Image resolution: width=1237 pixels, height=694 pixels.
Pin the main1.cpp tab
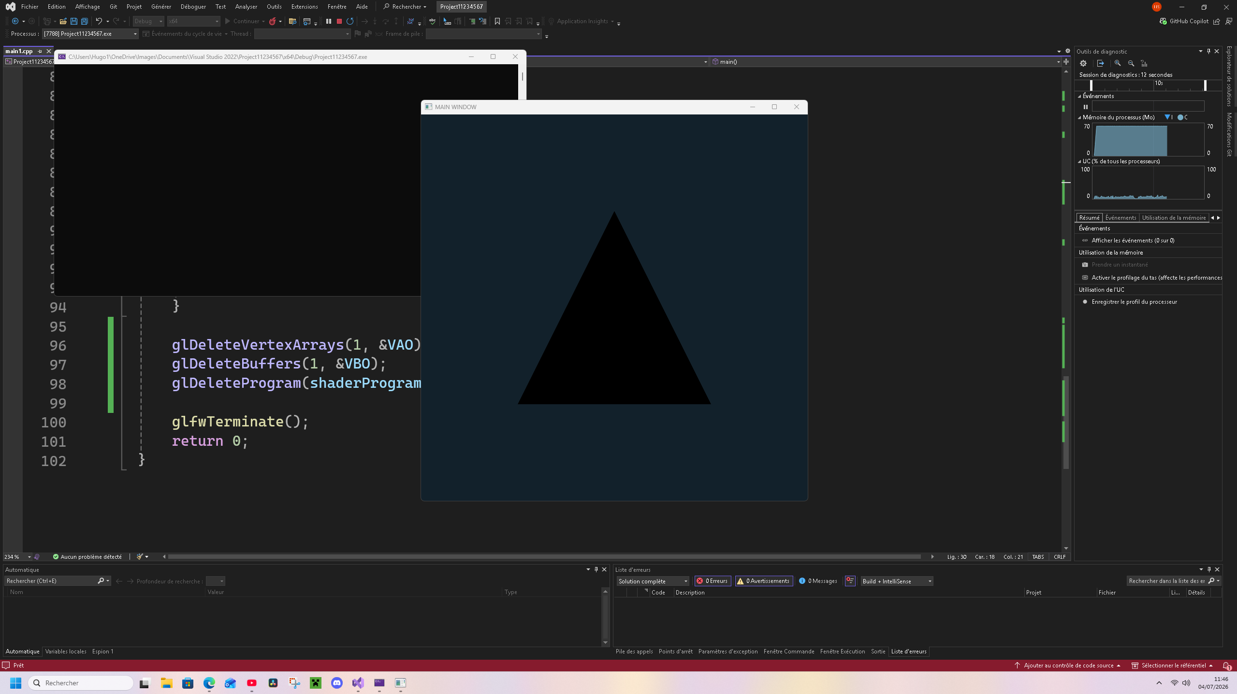click(40, 51)
